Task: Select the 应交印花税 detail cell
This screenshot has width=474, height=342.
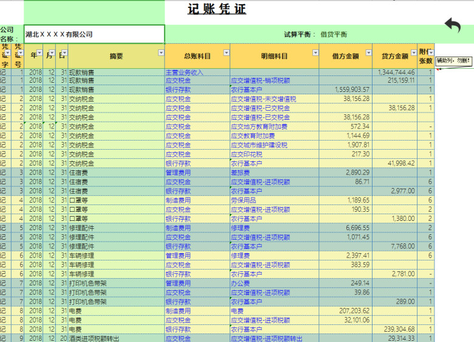Action: pos(274,155)
